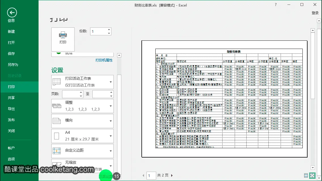Decrement the end page value
Viewport: 322px width, 181px height.
click(x=111, y=96)
